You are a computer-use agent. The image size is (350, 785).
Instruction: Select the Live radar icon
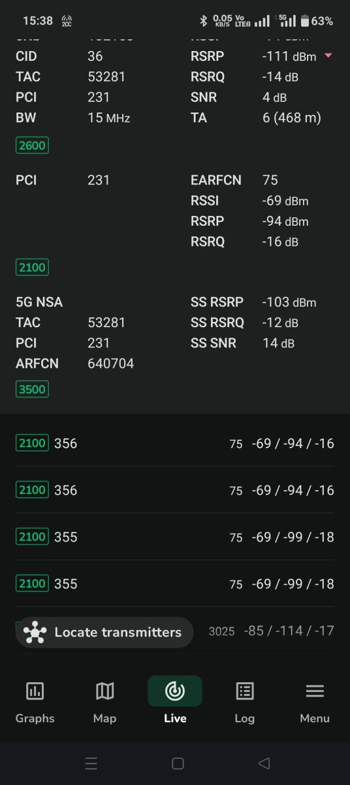pos(175,691)
